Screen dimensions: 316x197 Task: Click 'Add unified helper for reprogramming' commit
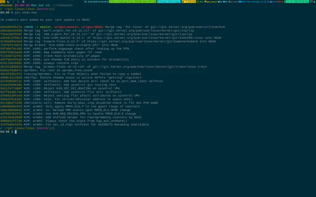pyautogui.click(x=71, y=117)
